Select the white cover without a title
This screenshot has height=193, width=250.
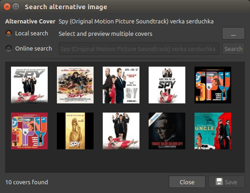[x=121, y=131]
